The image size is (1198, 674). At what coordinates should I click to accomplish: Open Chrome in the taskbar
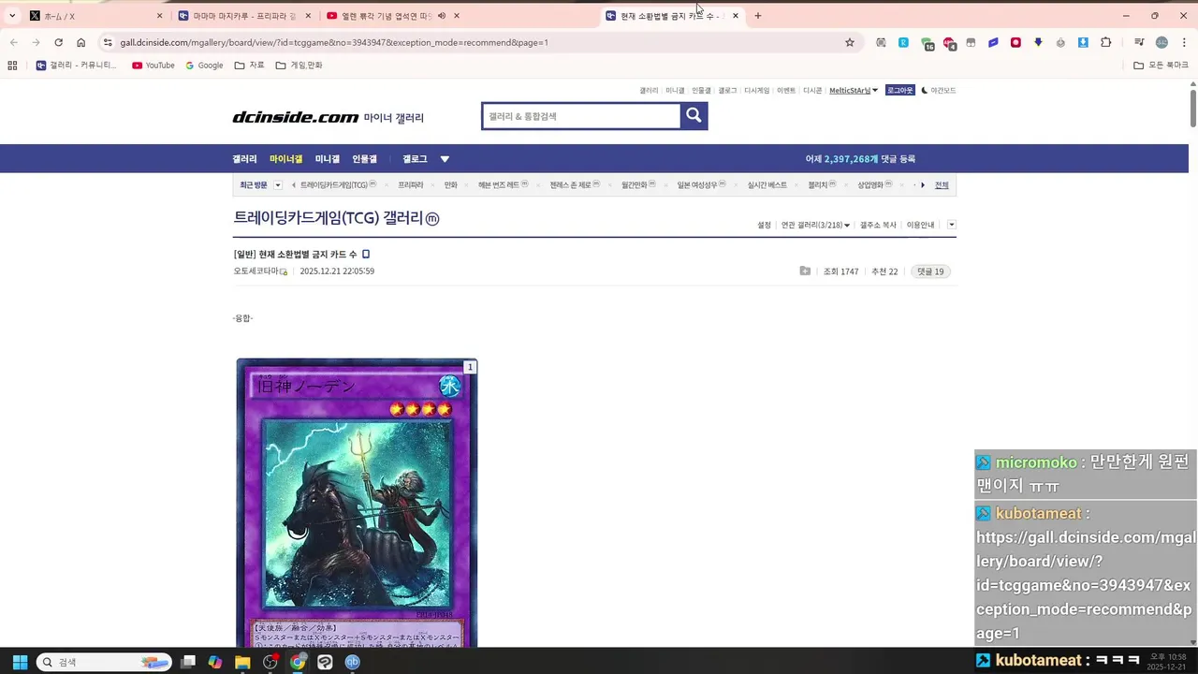298,662
